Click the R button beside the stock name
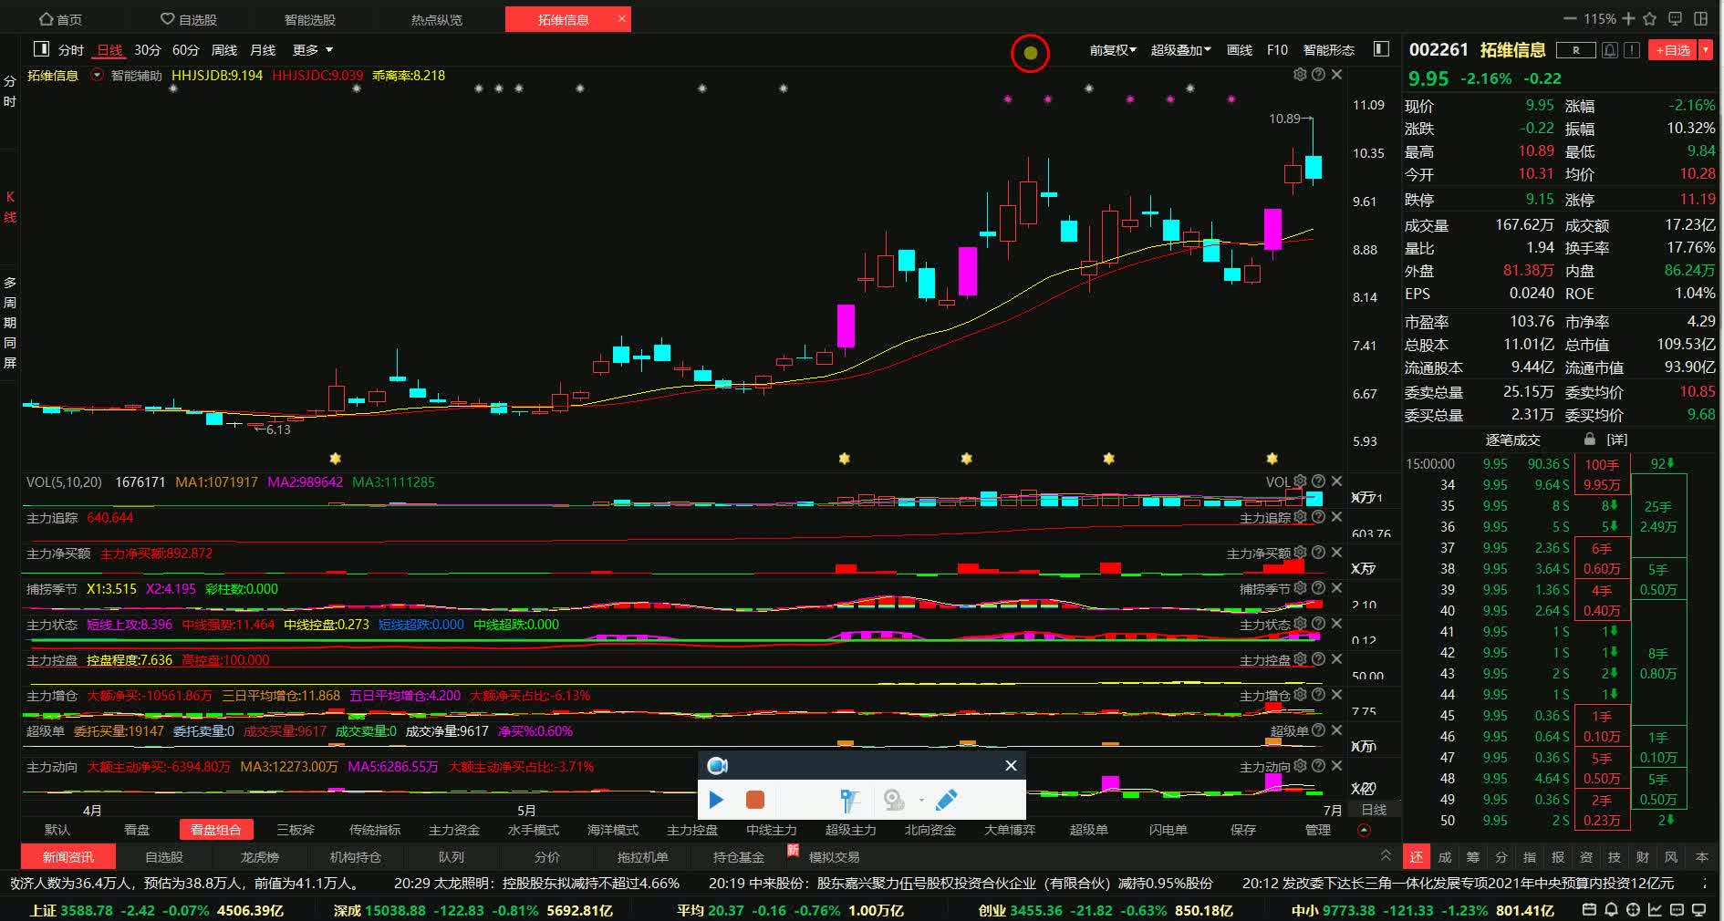 [x=1576, y=50]
